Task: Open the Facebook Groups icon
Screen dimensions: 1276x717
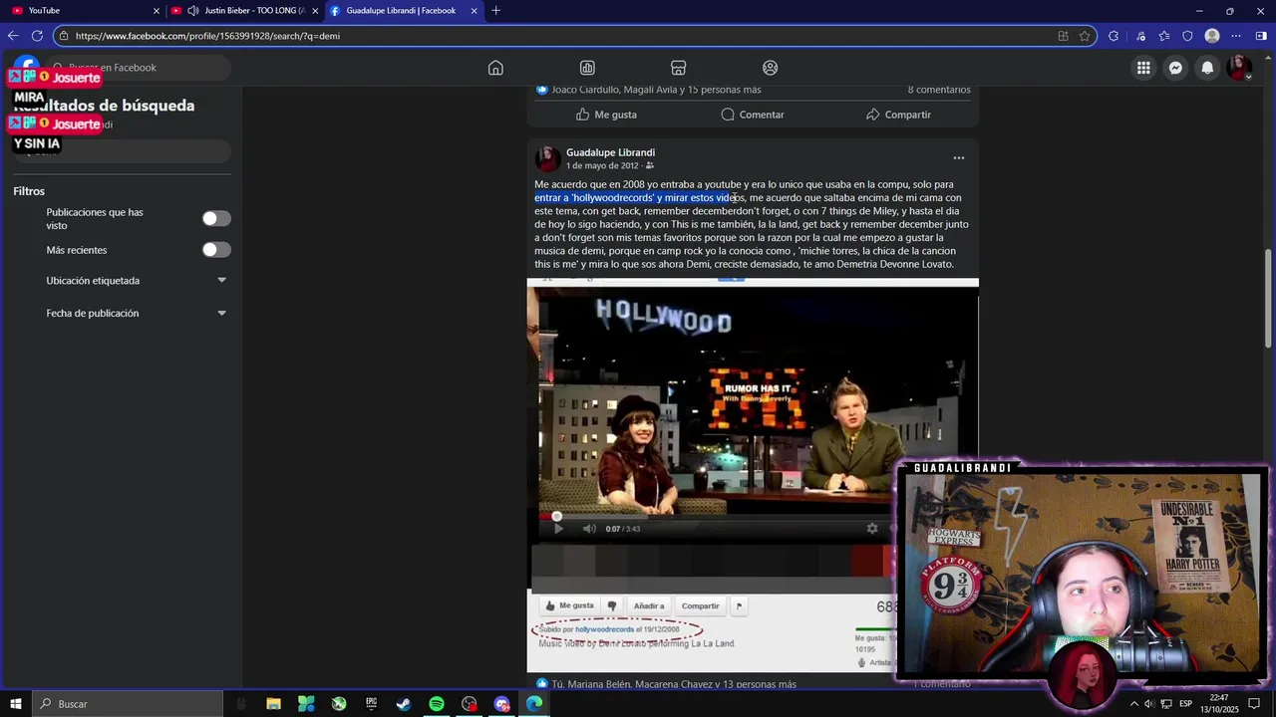Action: tap(770, 68)
